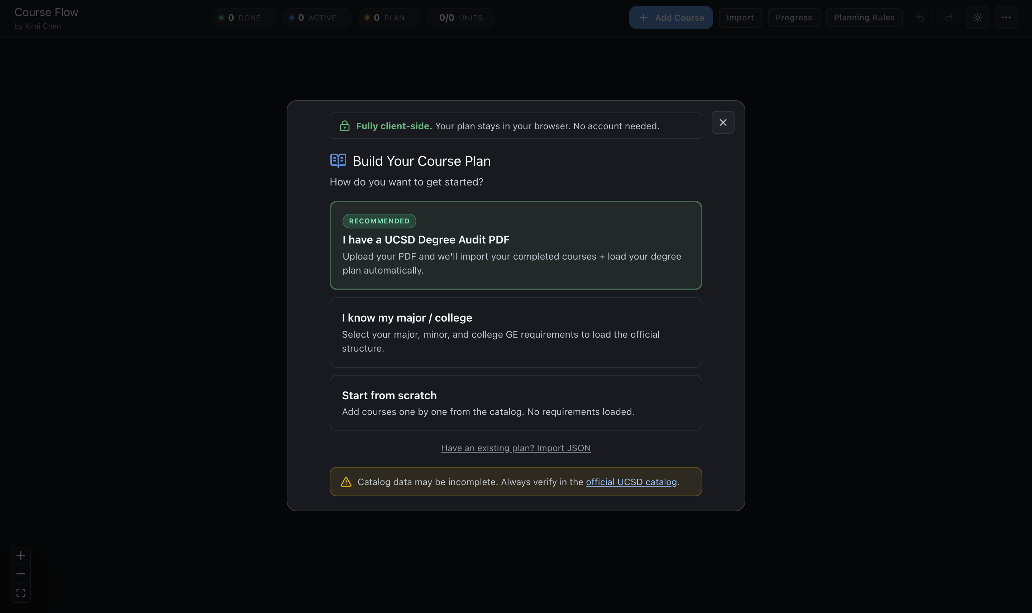Close the Build Your Course Plan dialog
Viewport: 1032px width, 613px height.
pyautogui.click(x=722, y=123)
